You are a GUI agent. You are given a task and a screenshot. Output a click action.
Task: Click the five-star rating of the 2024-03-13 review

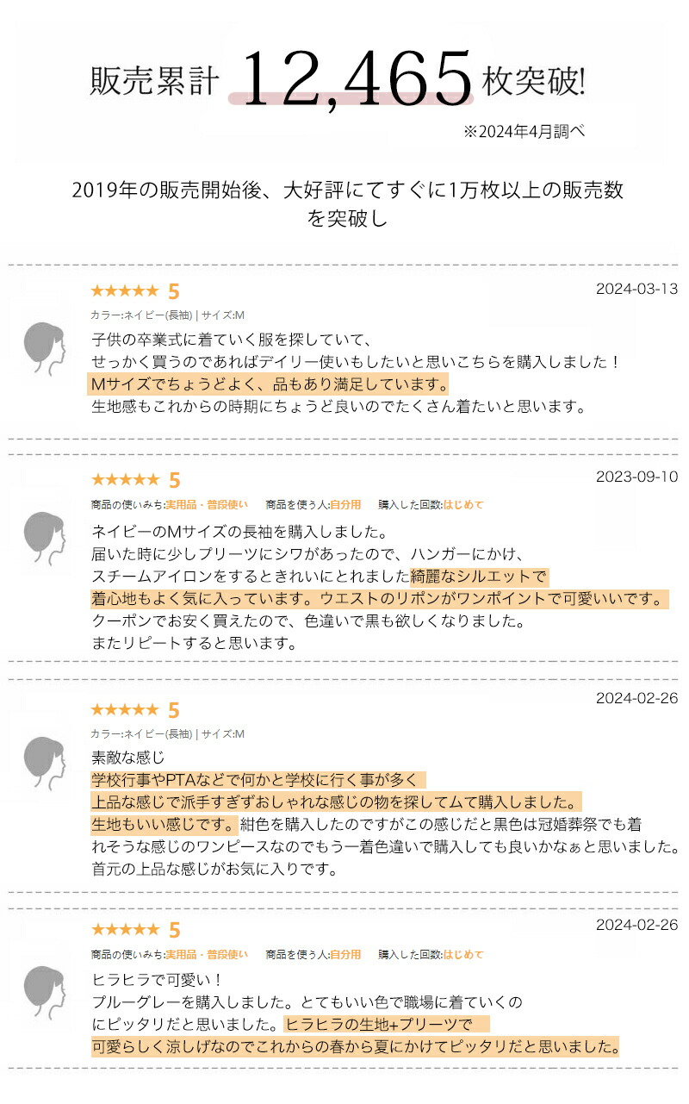point(125,291)
